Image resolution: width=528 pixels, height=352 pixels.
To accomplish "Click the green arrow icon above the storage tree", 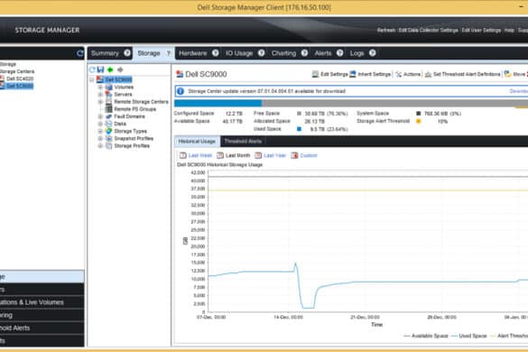I will point(110,69).
